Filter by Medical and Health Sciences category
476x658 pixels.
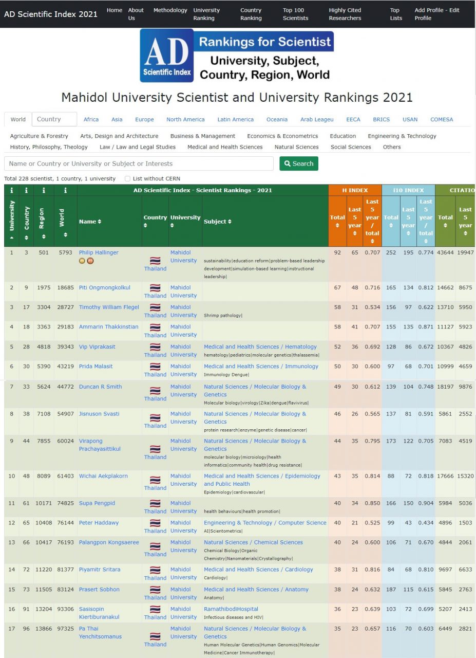click(225, 147)
